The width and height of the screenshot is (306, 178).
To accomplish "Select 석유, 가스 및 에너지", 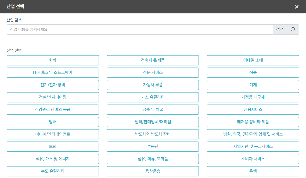I will tap(53, 159).
